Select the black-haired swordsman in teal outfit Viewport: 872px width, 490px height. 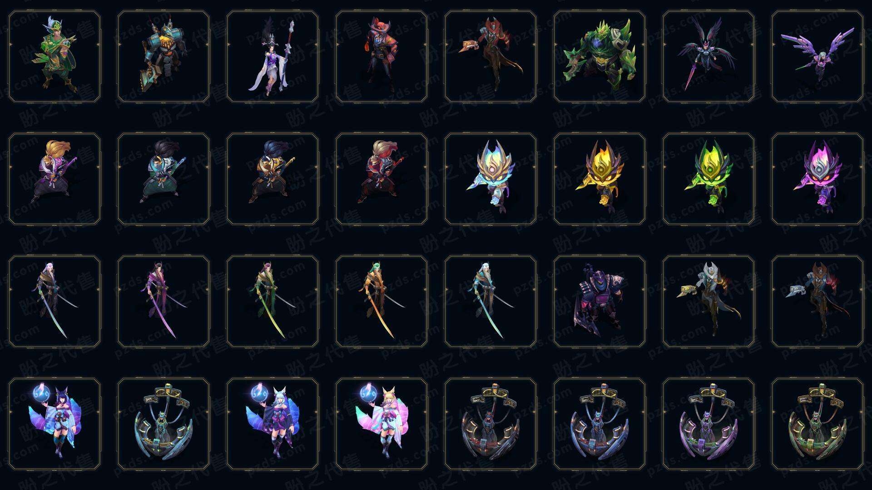[x=163, y=179]
